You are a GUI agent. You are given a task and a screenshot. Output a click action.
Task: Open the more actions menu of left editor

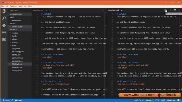pos(104,10)
